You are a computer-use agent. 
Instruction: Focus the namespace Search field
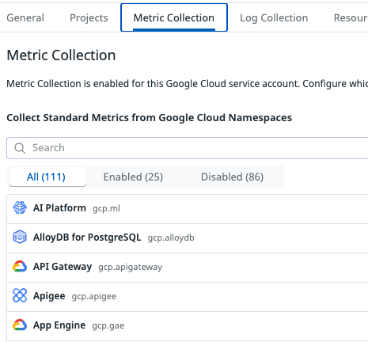click(188, 148)
